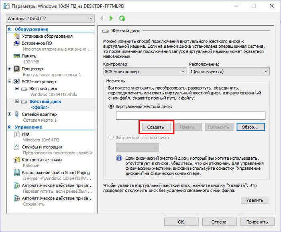Select the Физический жесткий диск radio button
The image size is (281, 232).
coord(111,138)
